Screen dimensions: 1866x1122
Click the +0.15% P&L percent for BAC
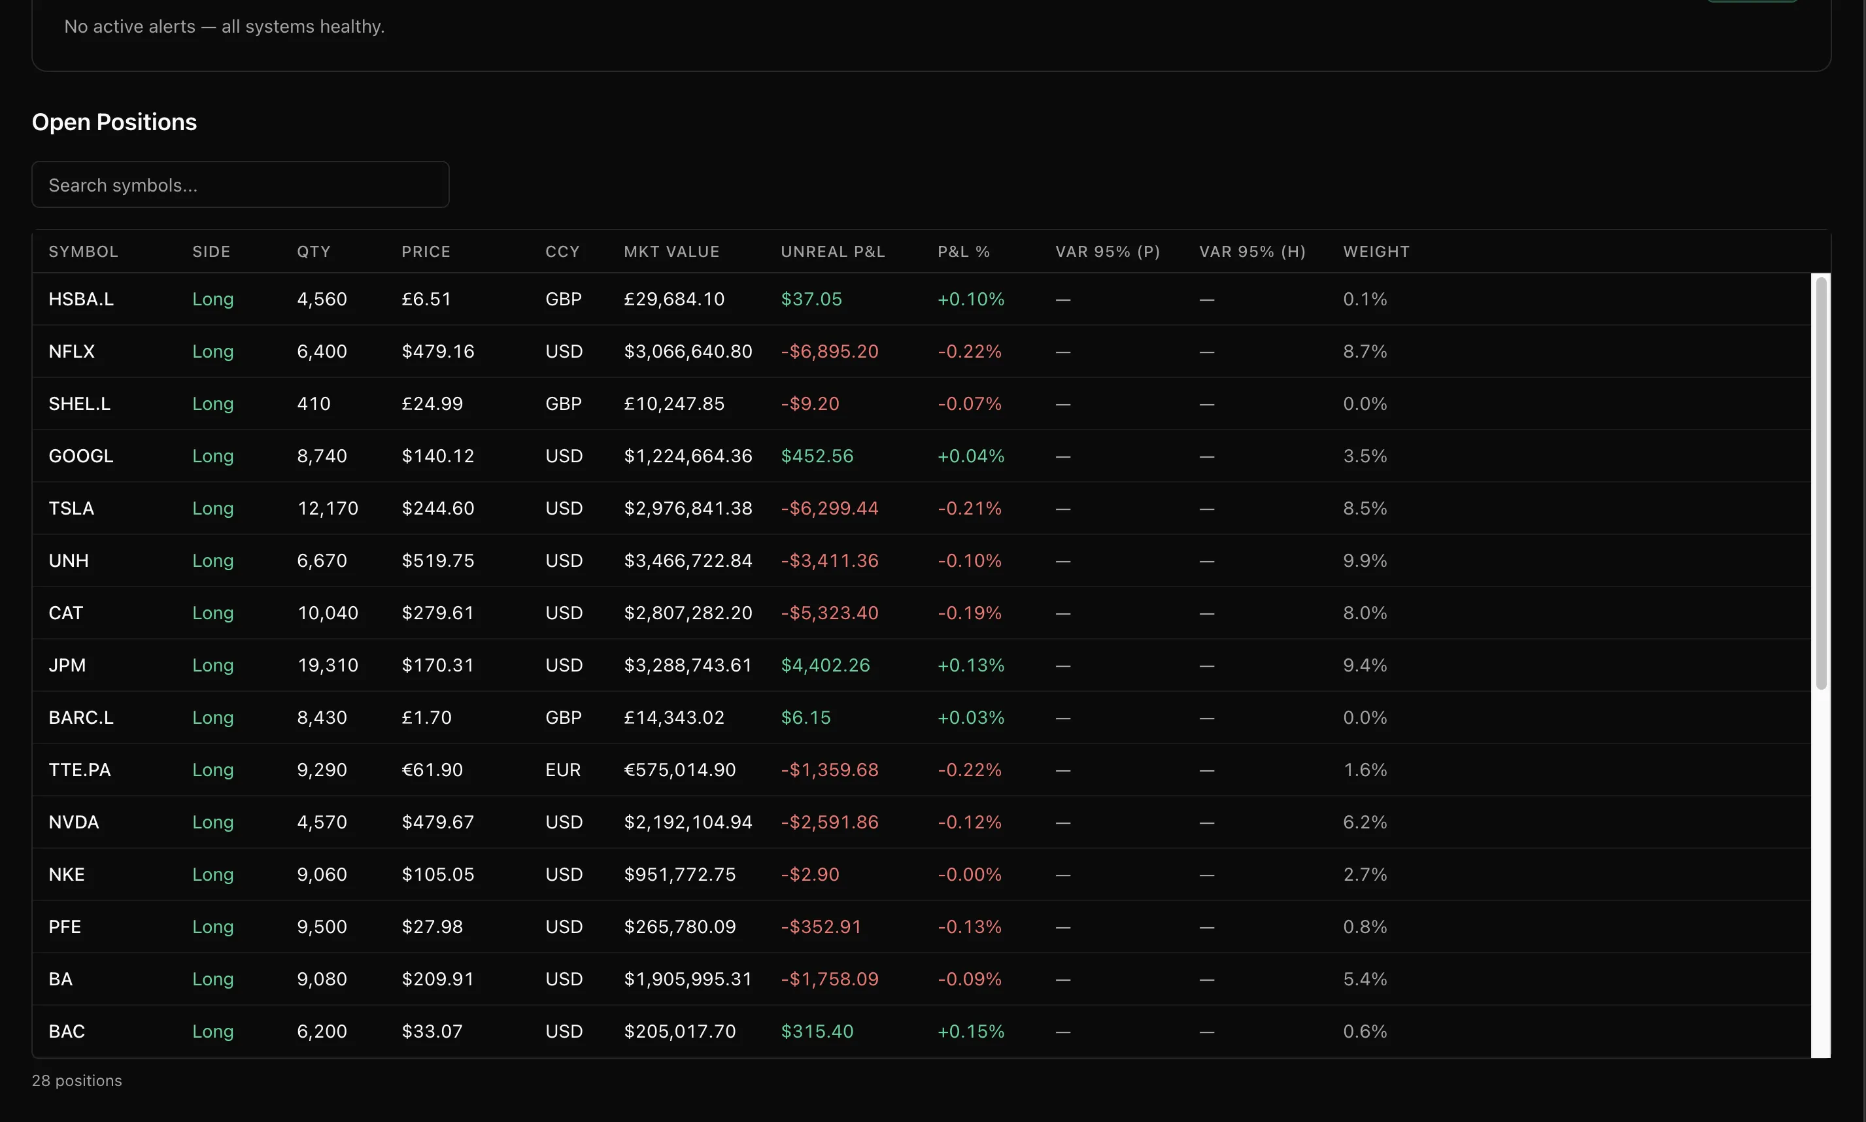[x=971, y=1030]
